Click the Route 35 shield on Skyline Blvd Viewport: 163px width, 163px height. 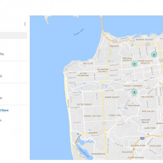click(x=78, y=134)
